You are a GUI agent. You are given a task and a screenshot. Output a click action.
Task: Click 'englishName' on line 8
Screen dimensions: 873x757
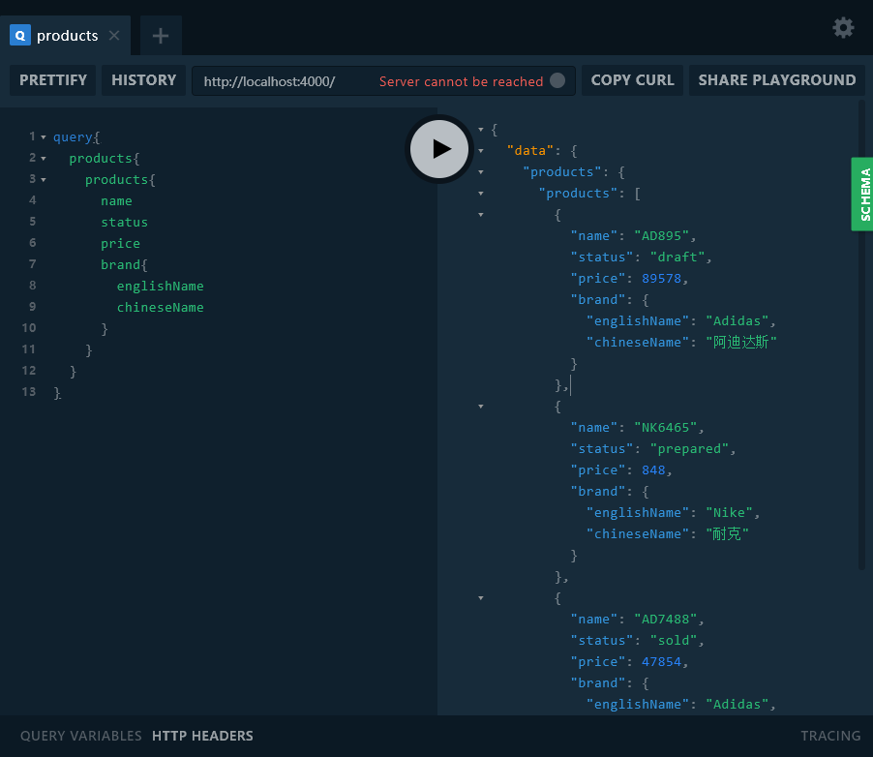pos(161,287)
